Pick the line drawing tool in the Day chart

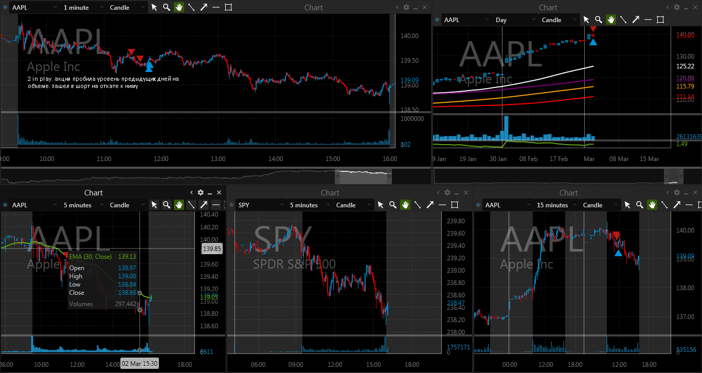tap(623, 20)
